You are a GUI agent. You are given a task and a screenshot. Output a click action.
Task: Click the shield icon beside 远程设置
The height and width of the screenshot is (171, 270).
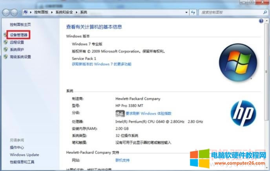click(5, 42)
